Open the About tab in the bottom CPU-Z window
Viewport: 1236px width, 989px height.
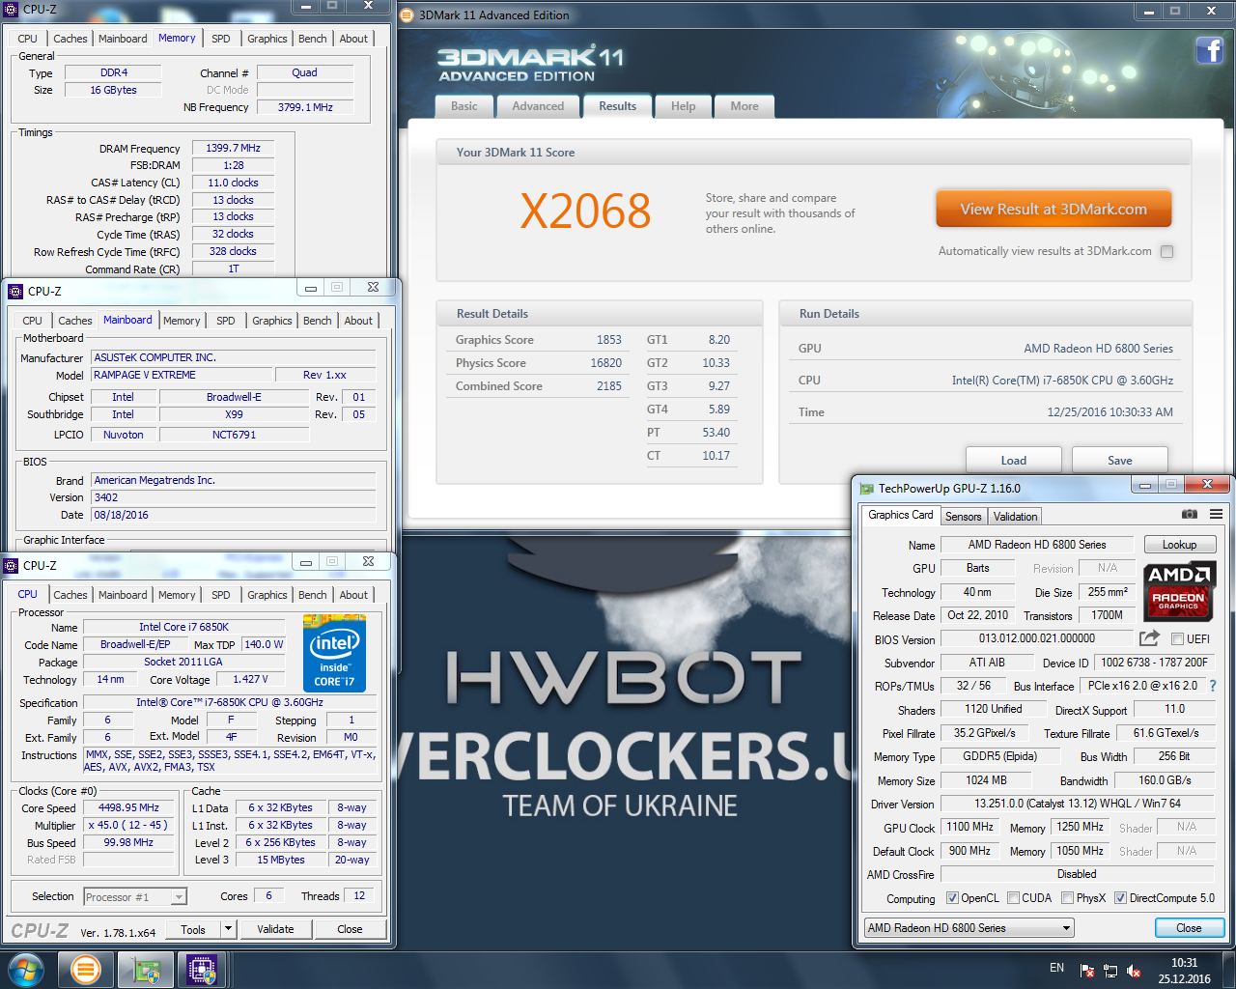[x=353, y=595]
